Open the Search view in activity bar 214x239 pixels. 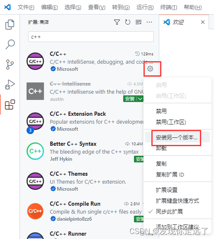[x=10, y=45]
